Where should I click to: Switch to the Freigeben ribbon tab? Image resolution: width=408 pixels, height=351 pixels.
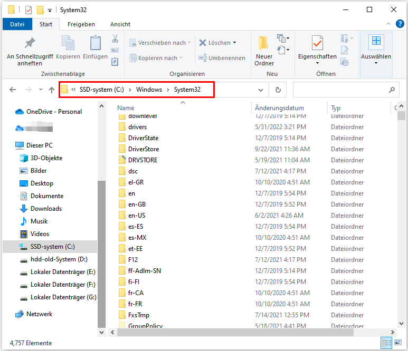tap(81, 24)
